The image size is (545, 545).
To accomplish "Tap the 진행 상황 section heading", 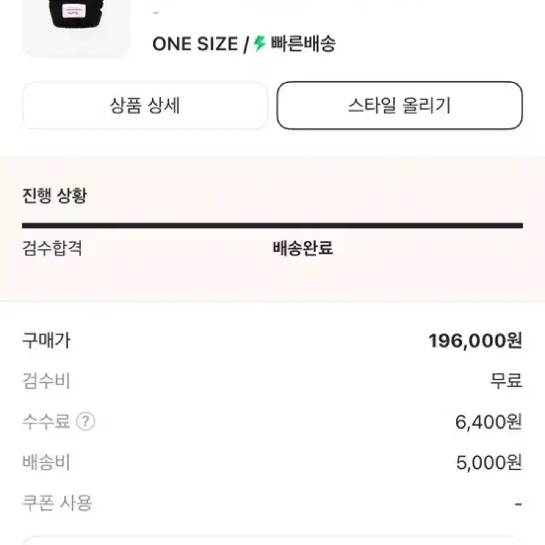I will 54,196.
